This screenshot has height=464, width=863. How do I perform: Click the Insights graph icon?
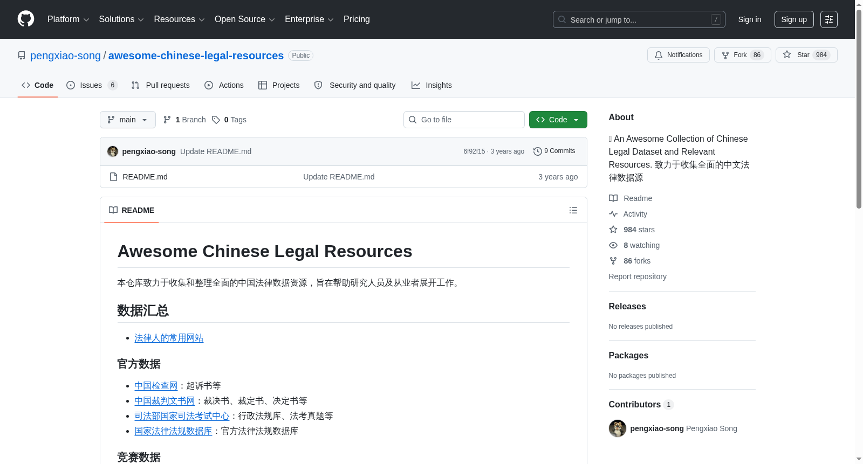tap(416, 85)
